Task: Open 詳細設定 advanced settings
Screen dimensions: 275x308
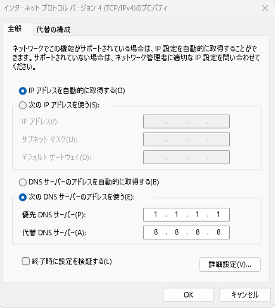Action: (x=230, y=265)
